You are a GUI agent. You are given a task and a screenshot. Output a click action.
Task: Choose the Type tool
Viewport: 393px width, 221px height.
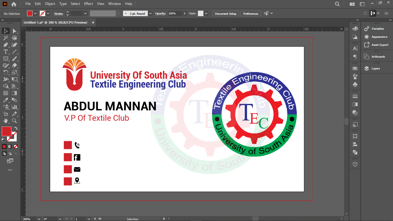pos(5,52)
